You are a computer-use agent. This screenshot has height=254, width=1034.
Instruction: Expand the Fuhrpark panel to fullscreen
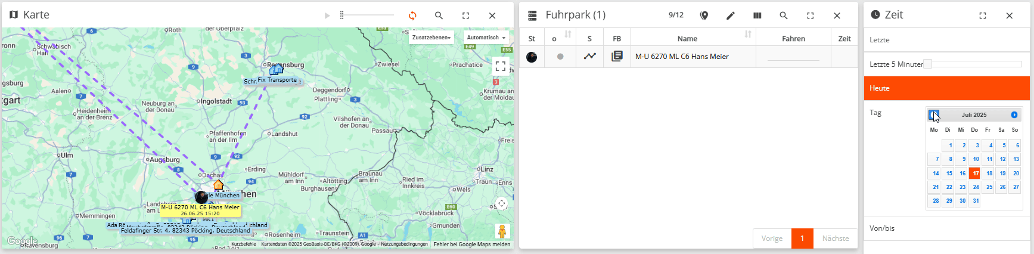pos(811,16)
